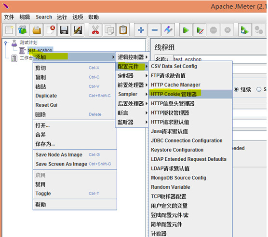Select the 测试计划 flask icon in tree
Screen dimensions: 268x237
pos(14,43)
